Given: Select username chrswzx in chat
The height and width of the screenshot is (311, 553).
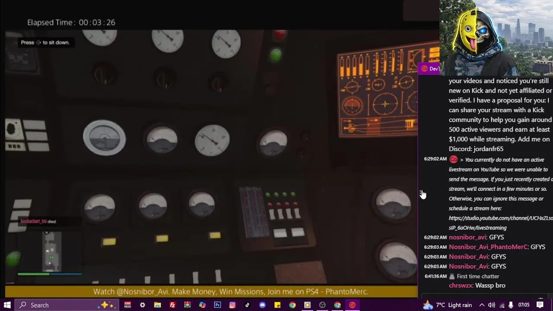Looking at the screenshot, I should pos(461,286).
